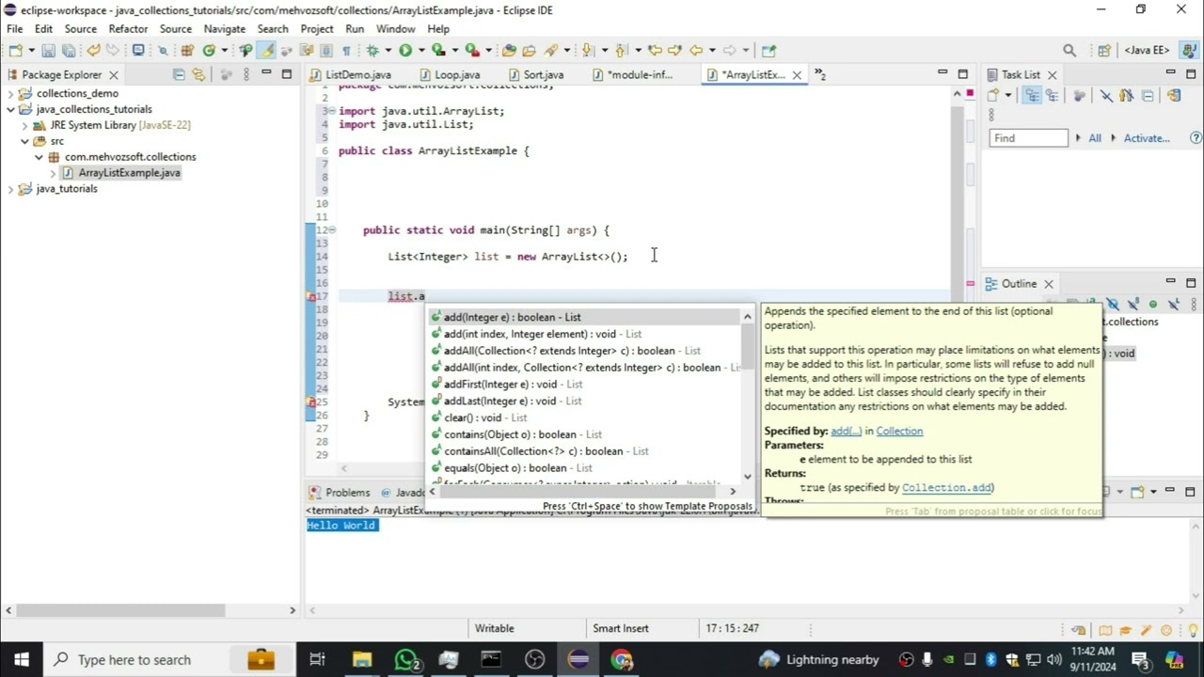Click the Debug bug toolbar icon

click(372, 50)
